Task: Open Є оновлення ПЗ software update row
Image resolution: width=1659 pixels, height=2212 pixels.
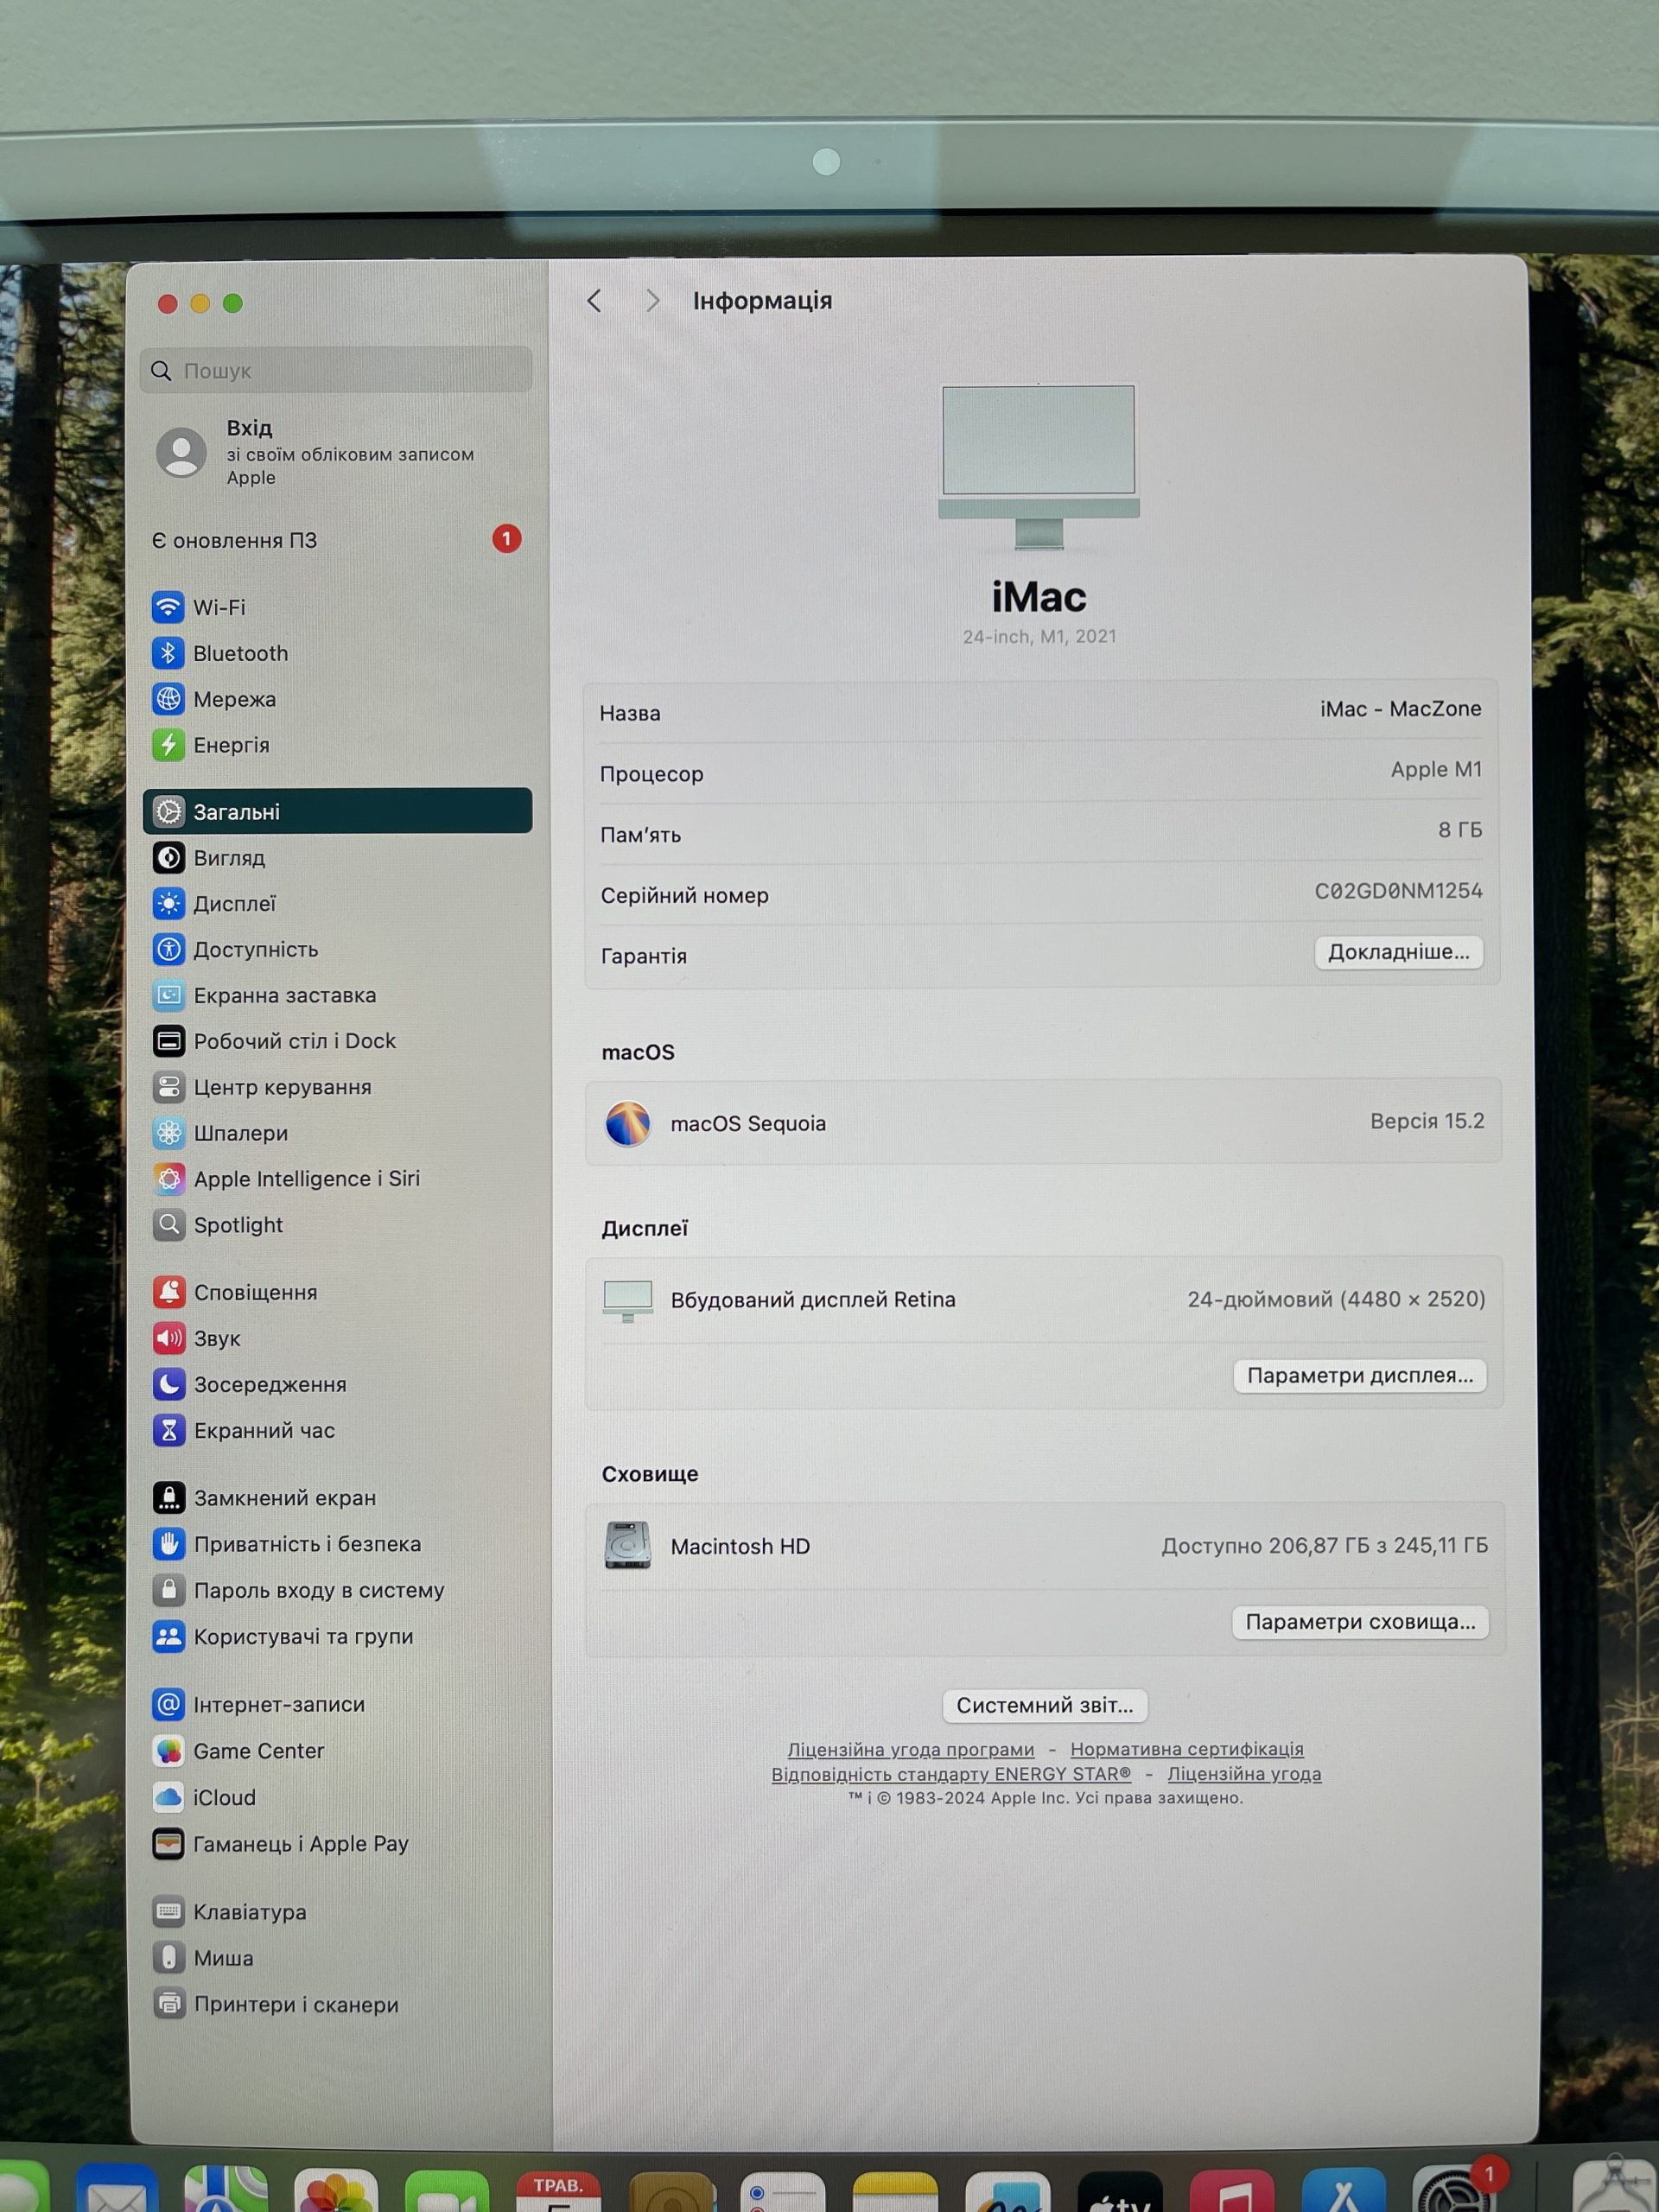Action: pyautogui.click(x=337, y=540)
